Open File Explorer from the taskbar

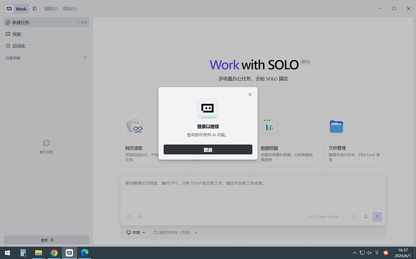[39, 253]
